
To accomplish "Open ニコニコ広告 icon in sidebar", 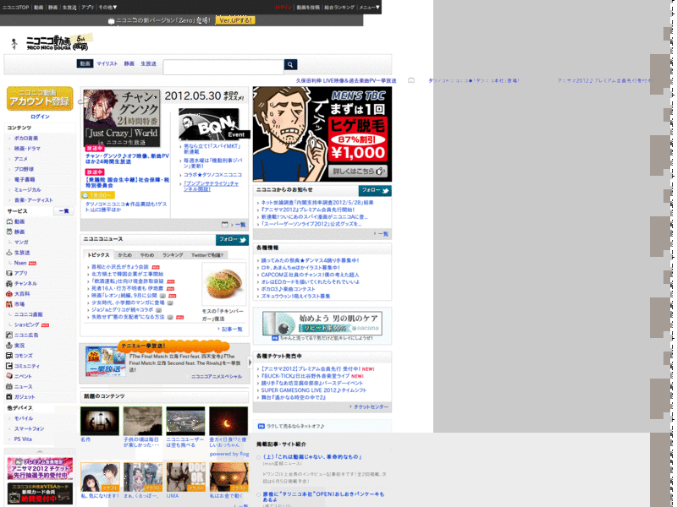I will 9,335.
